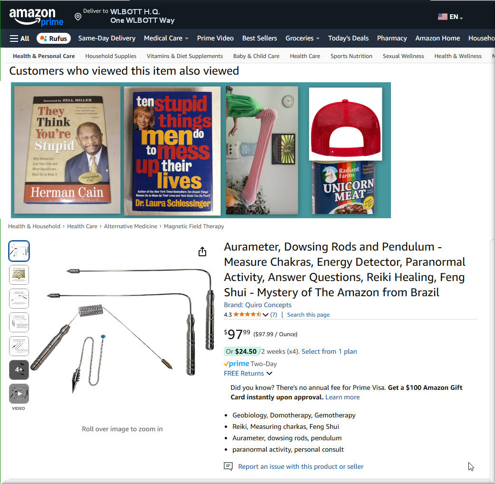
Task: Click the delivery location pin icon
Action: pyautogui.click(x=78, y=17)
